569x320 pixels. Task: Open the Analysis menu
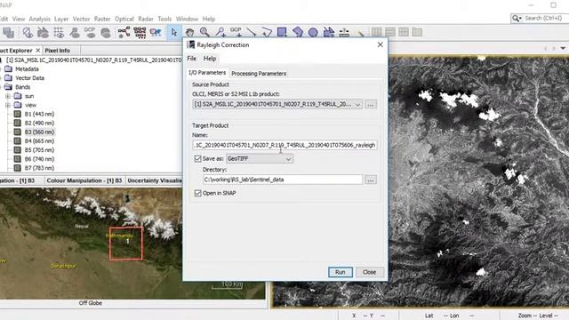39,19
